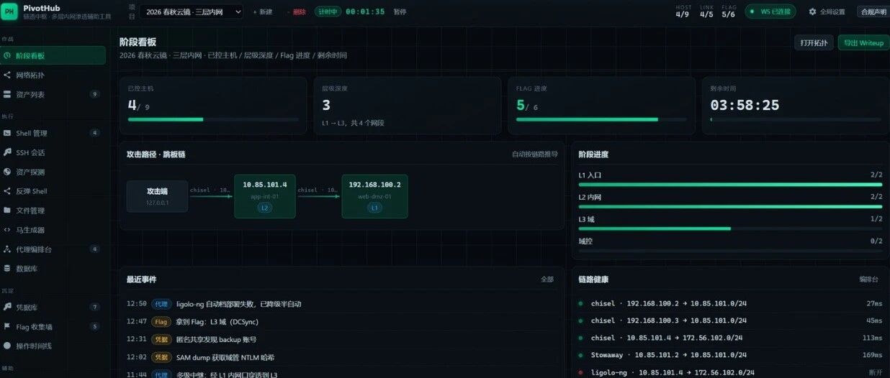Click the 攻击端 127.0.0.1 node

pos(157,196)
